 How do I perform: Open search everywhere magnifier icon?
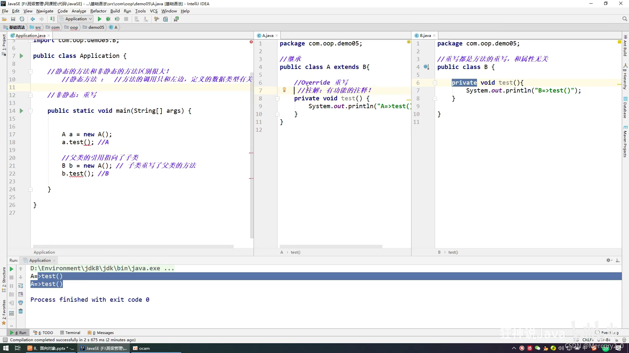(624, 19)
